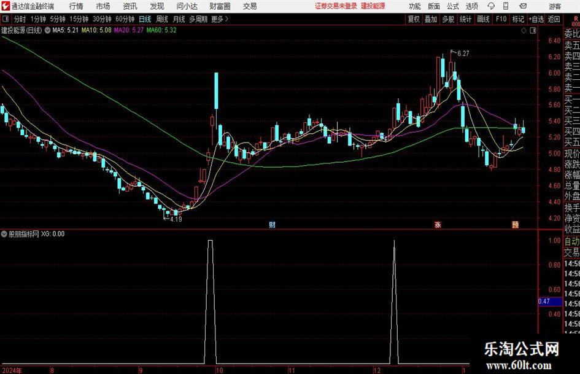Screen dimensions: 580x374
Task: Click the month 10 marker on date axis
Action: (219, 370)
